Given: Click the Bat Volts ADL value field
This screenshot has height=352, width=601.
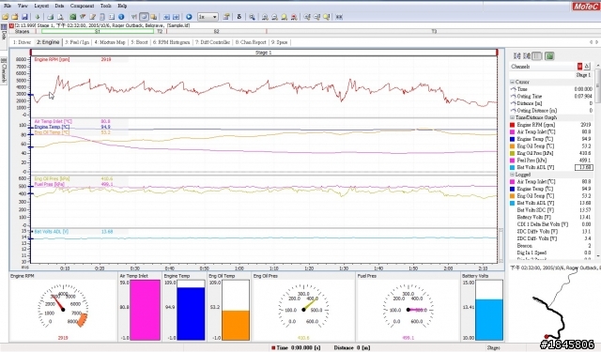Looking at the screenshot, I should click(x=584, y=167).
